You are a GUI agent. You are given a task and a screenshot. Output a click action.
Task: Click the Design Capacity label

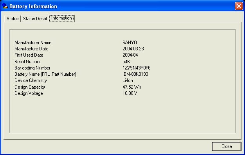point(30,87)
